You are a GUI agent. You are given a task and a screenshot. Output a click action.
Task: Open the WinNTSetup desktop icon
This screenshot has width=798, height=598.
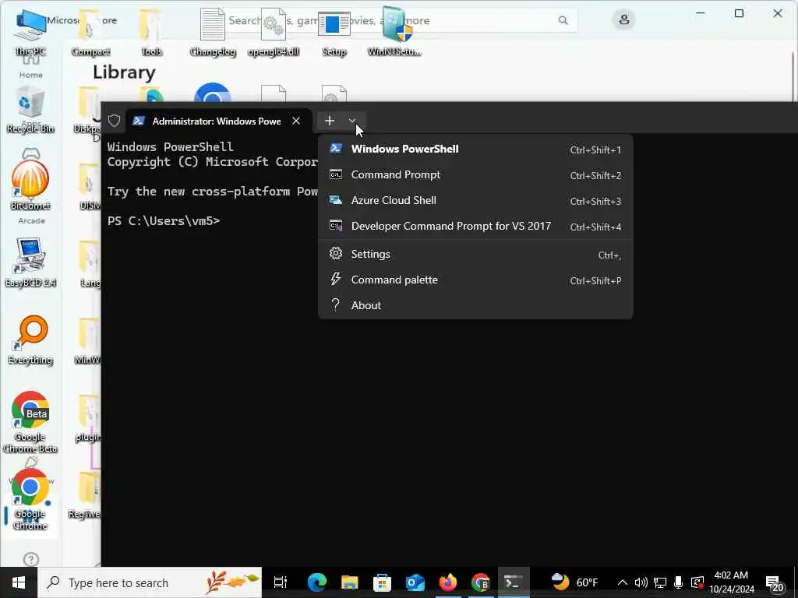pyautogui.click(x=395, y=33)
